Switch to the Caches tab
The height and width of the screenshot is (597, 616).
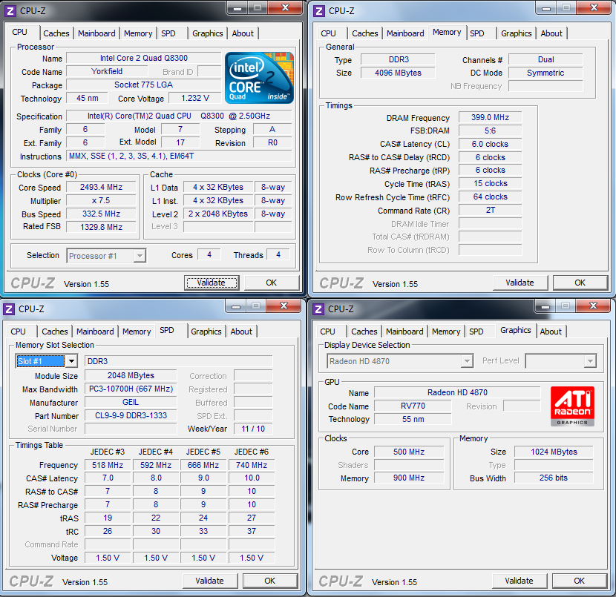(x=56, y=33)
